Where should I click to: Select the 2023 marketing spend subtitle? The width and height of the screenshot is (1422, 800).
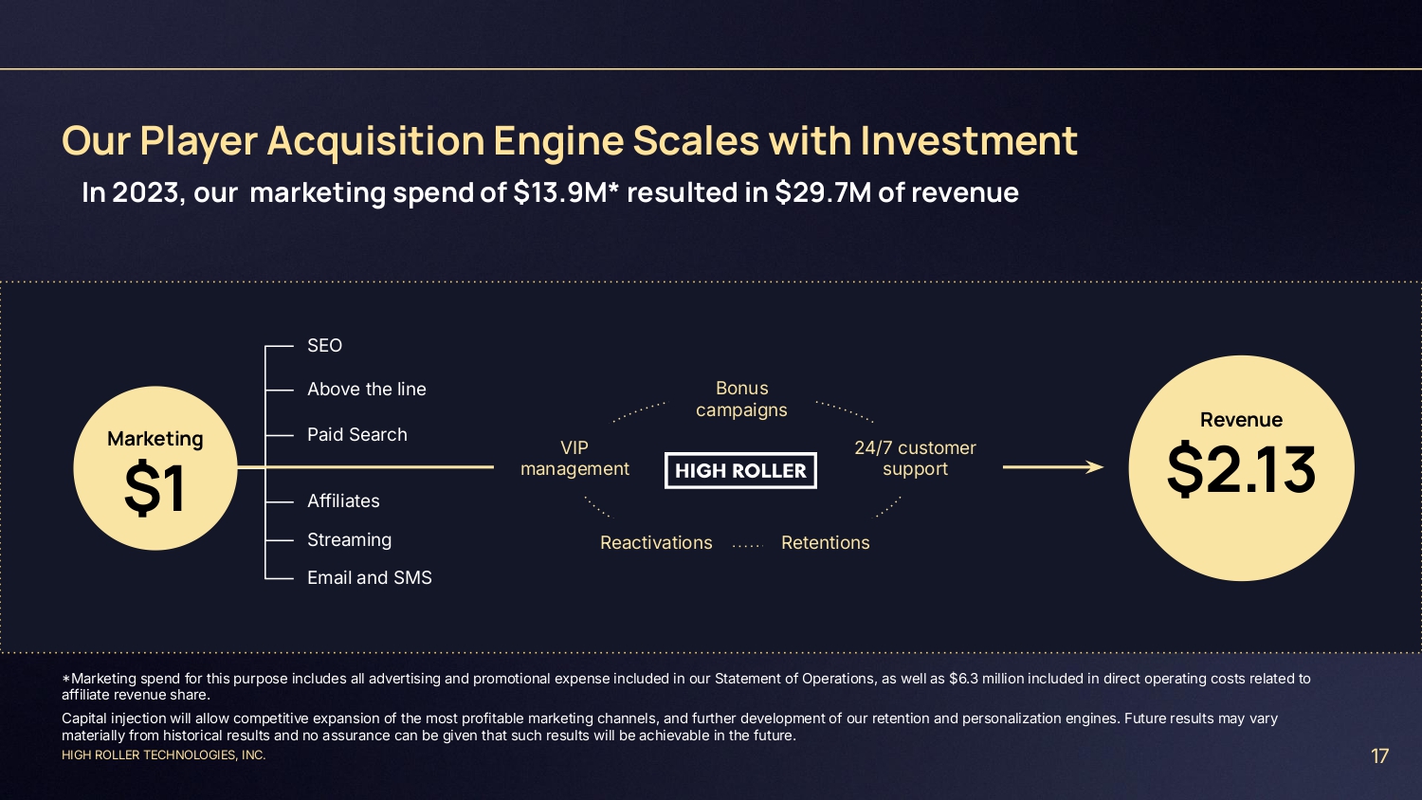click(550, 192)
